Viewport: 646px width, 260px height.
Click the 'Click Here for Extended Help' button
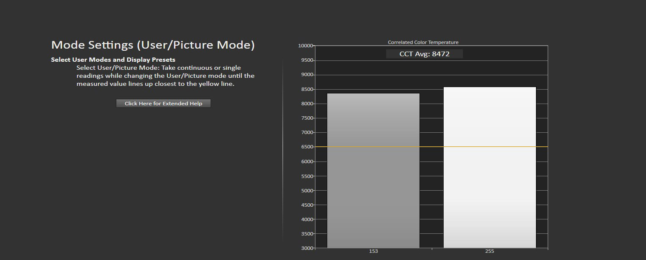[x=163, y=104]
